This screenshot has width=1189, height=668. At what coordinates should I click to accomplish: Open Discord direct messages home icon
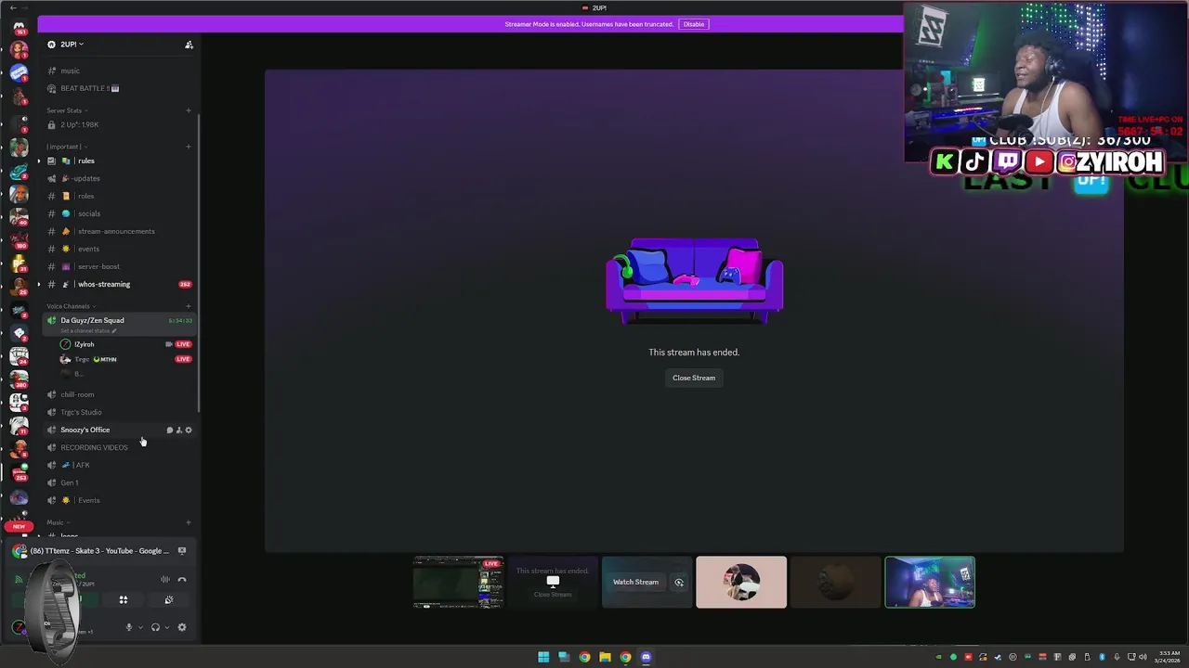(19, 28)
